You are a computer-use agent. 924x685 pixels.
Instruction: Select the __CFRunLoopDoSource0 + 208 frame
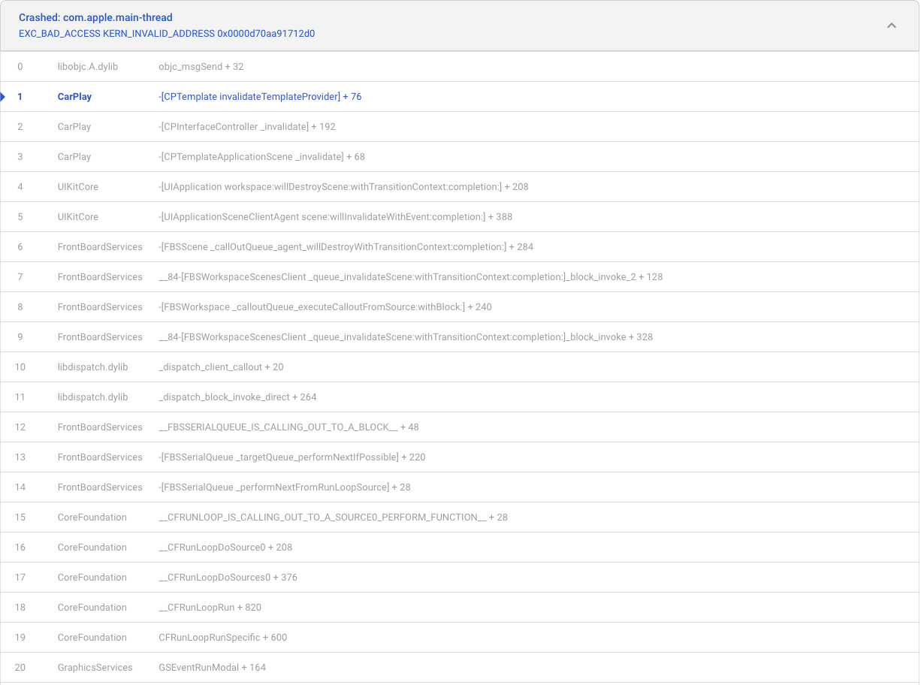point(225,548)
